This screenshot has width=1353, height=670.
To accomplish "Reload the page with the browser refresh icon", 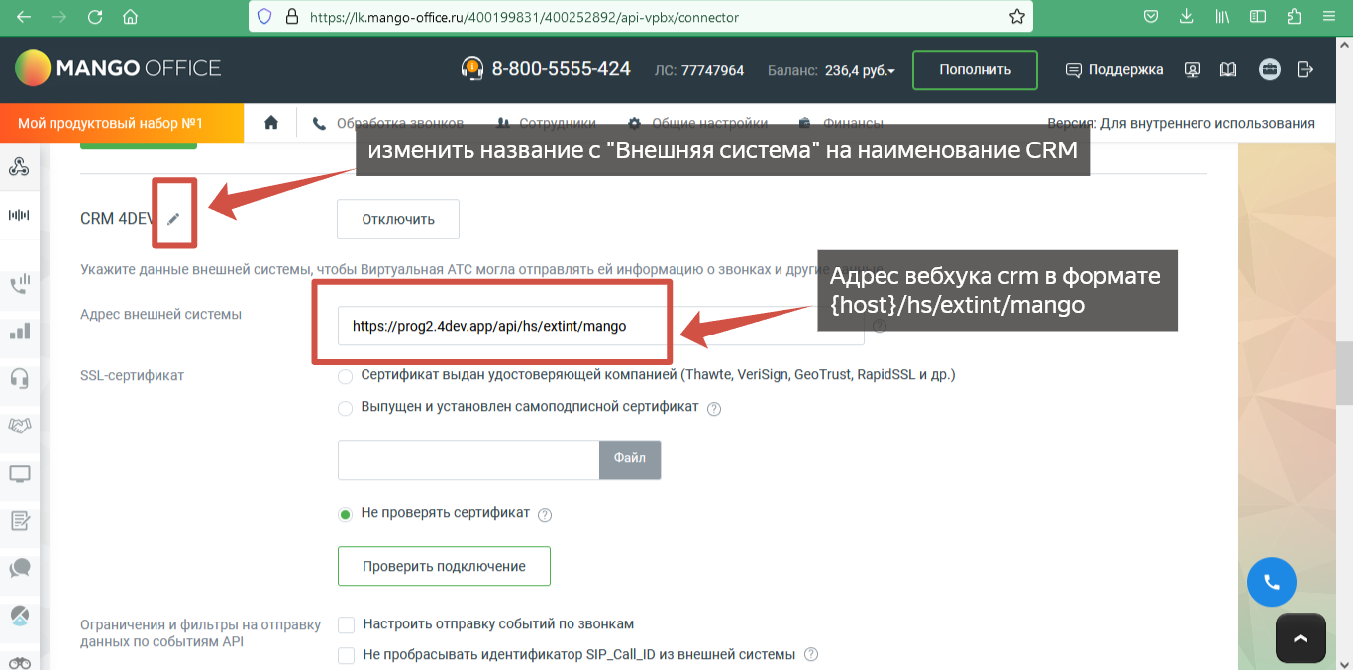I will point(95,17).
